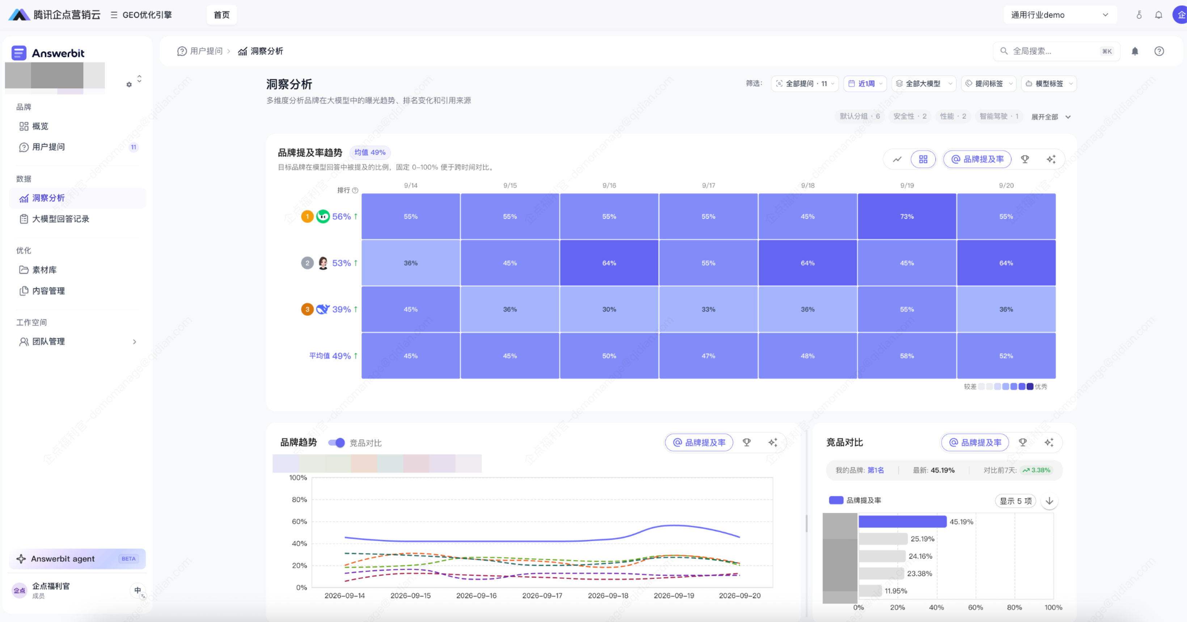Expand all groups with 展开全部
Screen dimensions: 1187x622
point(1051,117)
